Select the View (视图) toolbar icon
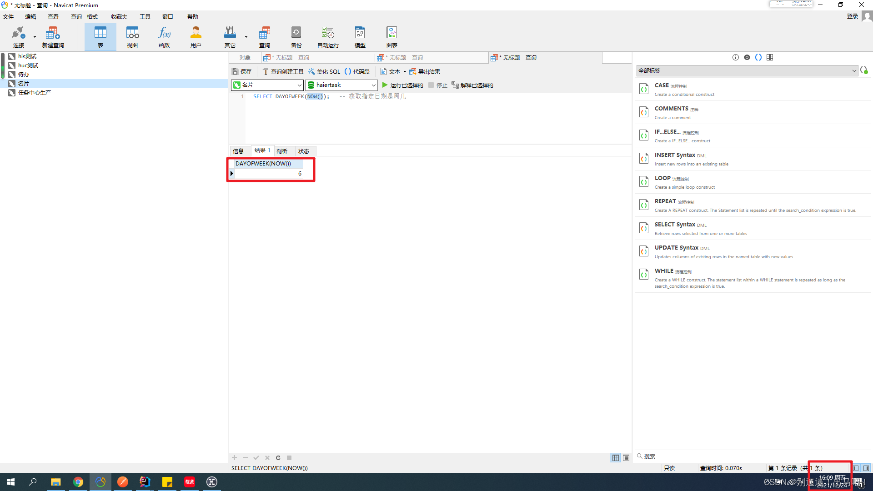This screenshot has width=873, height=491. pos(132,36)
